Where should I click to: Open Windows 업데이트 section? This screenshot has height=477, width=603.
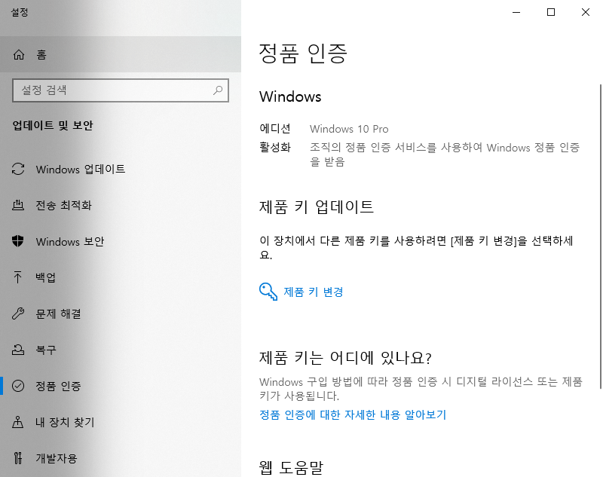(121, 169)
